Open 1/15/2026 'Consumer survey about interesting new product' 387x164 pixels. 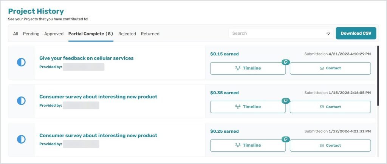click(x=98, y=97)
